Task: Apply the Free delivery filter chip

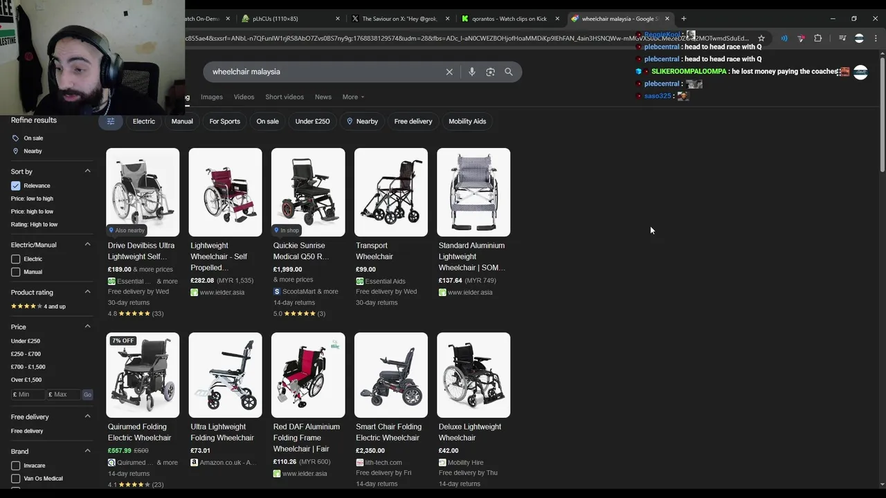Action: pos(413,122)
